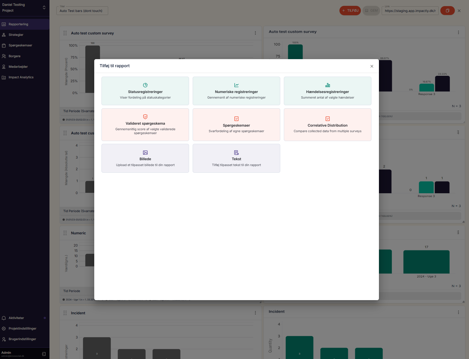Screen dimensions: 469x359
Task: Grab drag handle of the Numeric widget
Action: pyautogui.click(x=65, y=233)
